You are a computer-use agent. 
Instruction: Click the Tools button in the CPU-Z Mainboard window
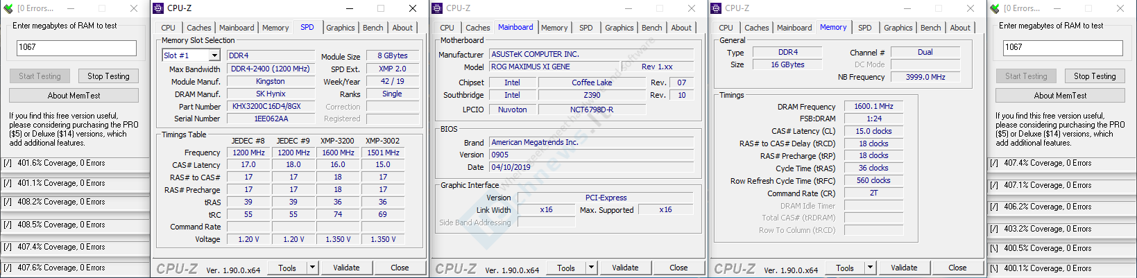point(566,268)
